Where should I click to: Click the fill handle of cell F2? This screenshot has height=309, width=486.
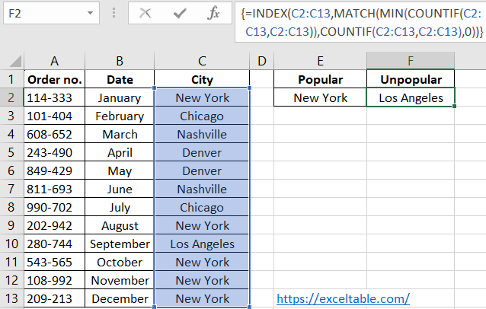(454, 106)
